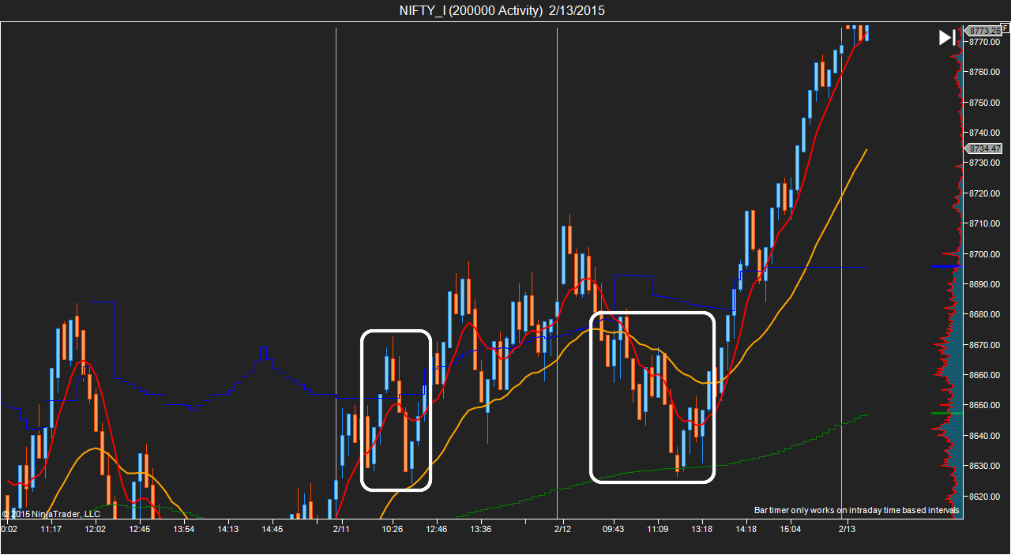
Task: Click the 2/11 date label on time axis
Action: pyautogui.click(x=341, y=529)
